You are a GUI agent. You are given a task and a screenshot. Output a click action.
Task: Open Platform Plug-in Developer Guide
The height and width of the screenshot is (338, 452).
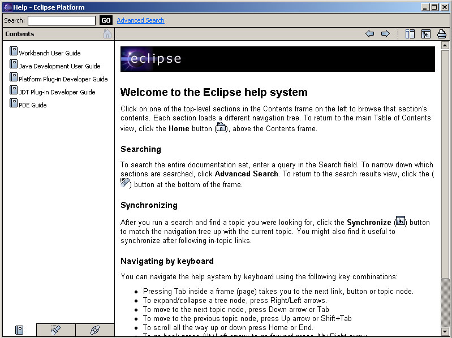pos(63,79)
